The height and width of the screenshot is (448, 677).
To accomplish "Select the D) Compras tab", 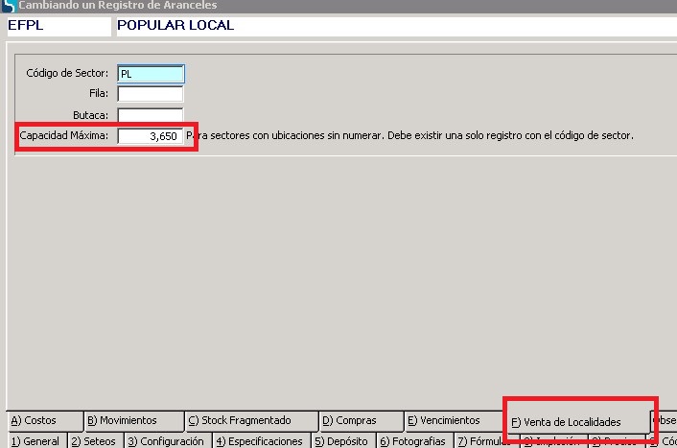I will pyautogui.click(x=359, y=421).
